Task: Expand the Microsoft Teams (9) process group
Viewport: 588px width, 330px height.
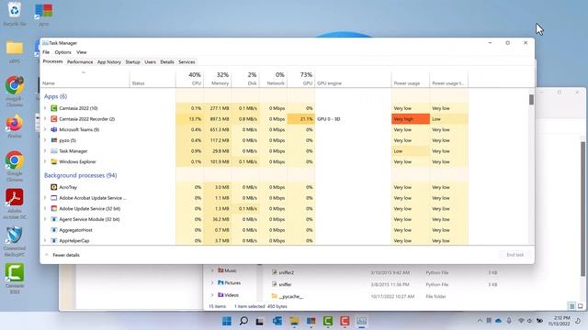Action: coord(45,129)
